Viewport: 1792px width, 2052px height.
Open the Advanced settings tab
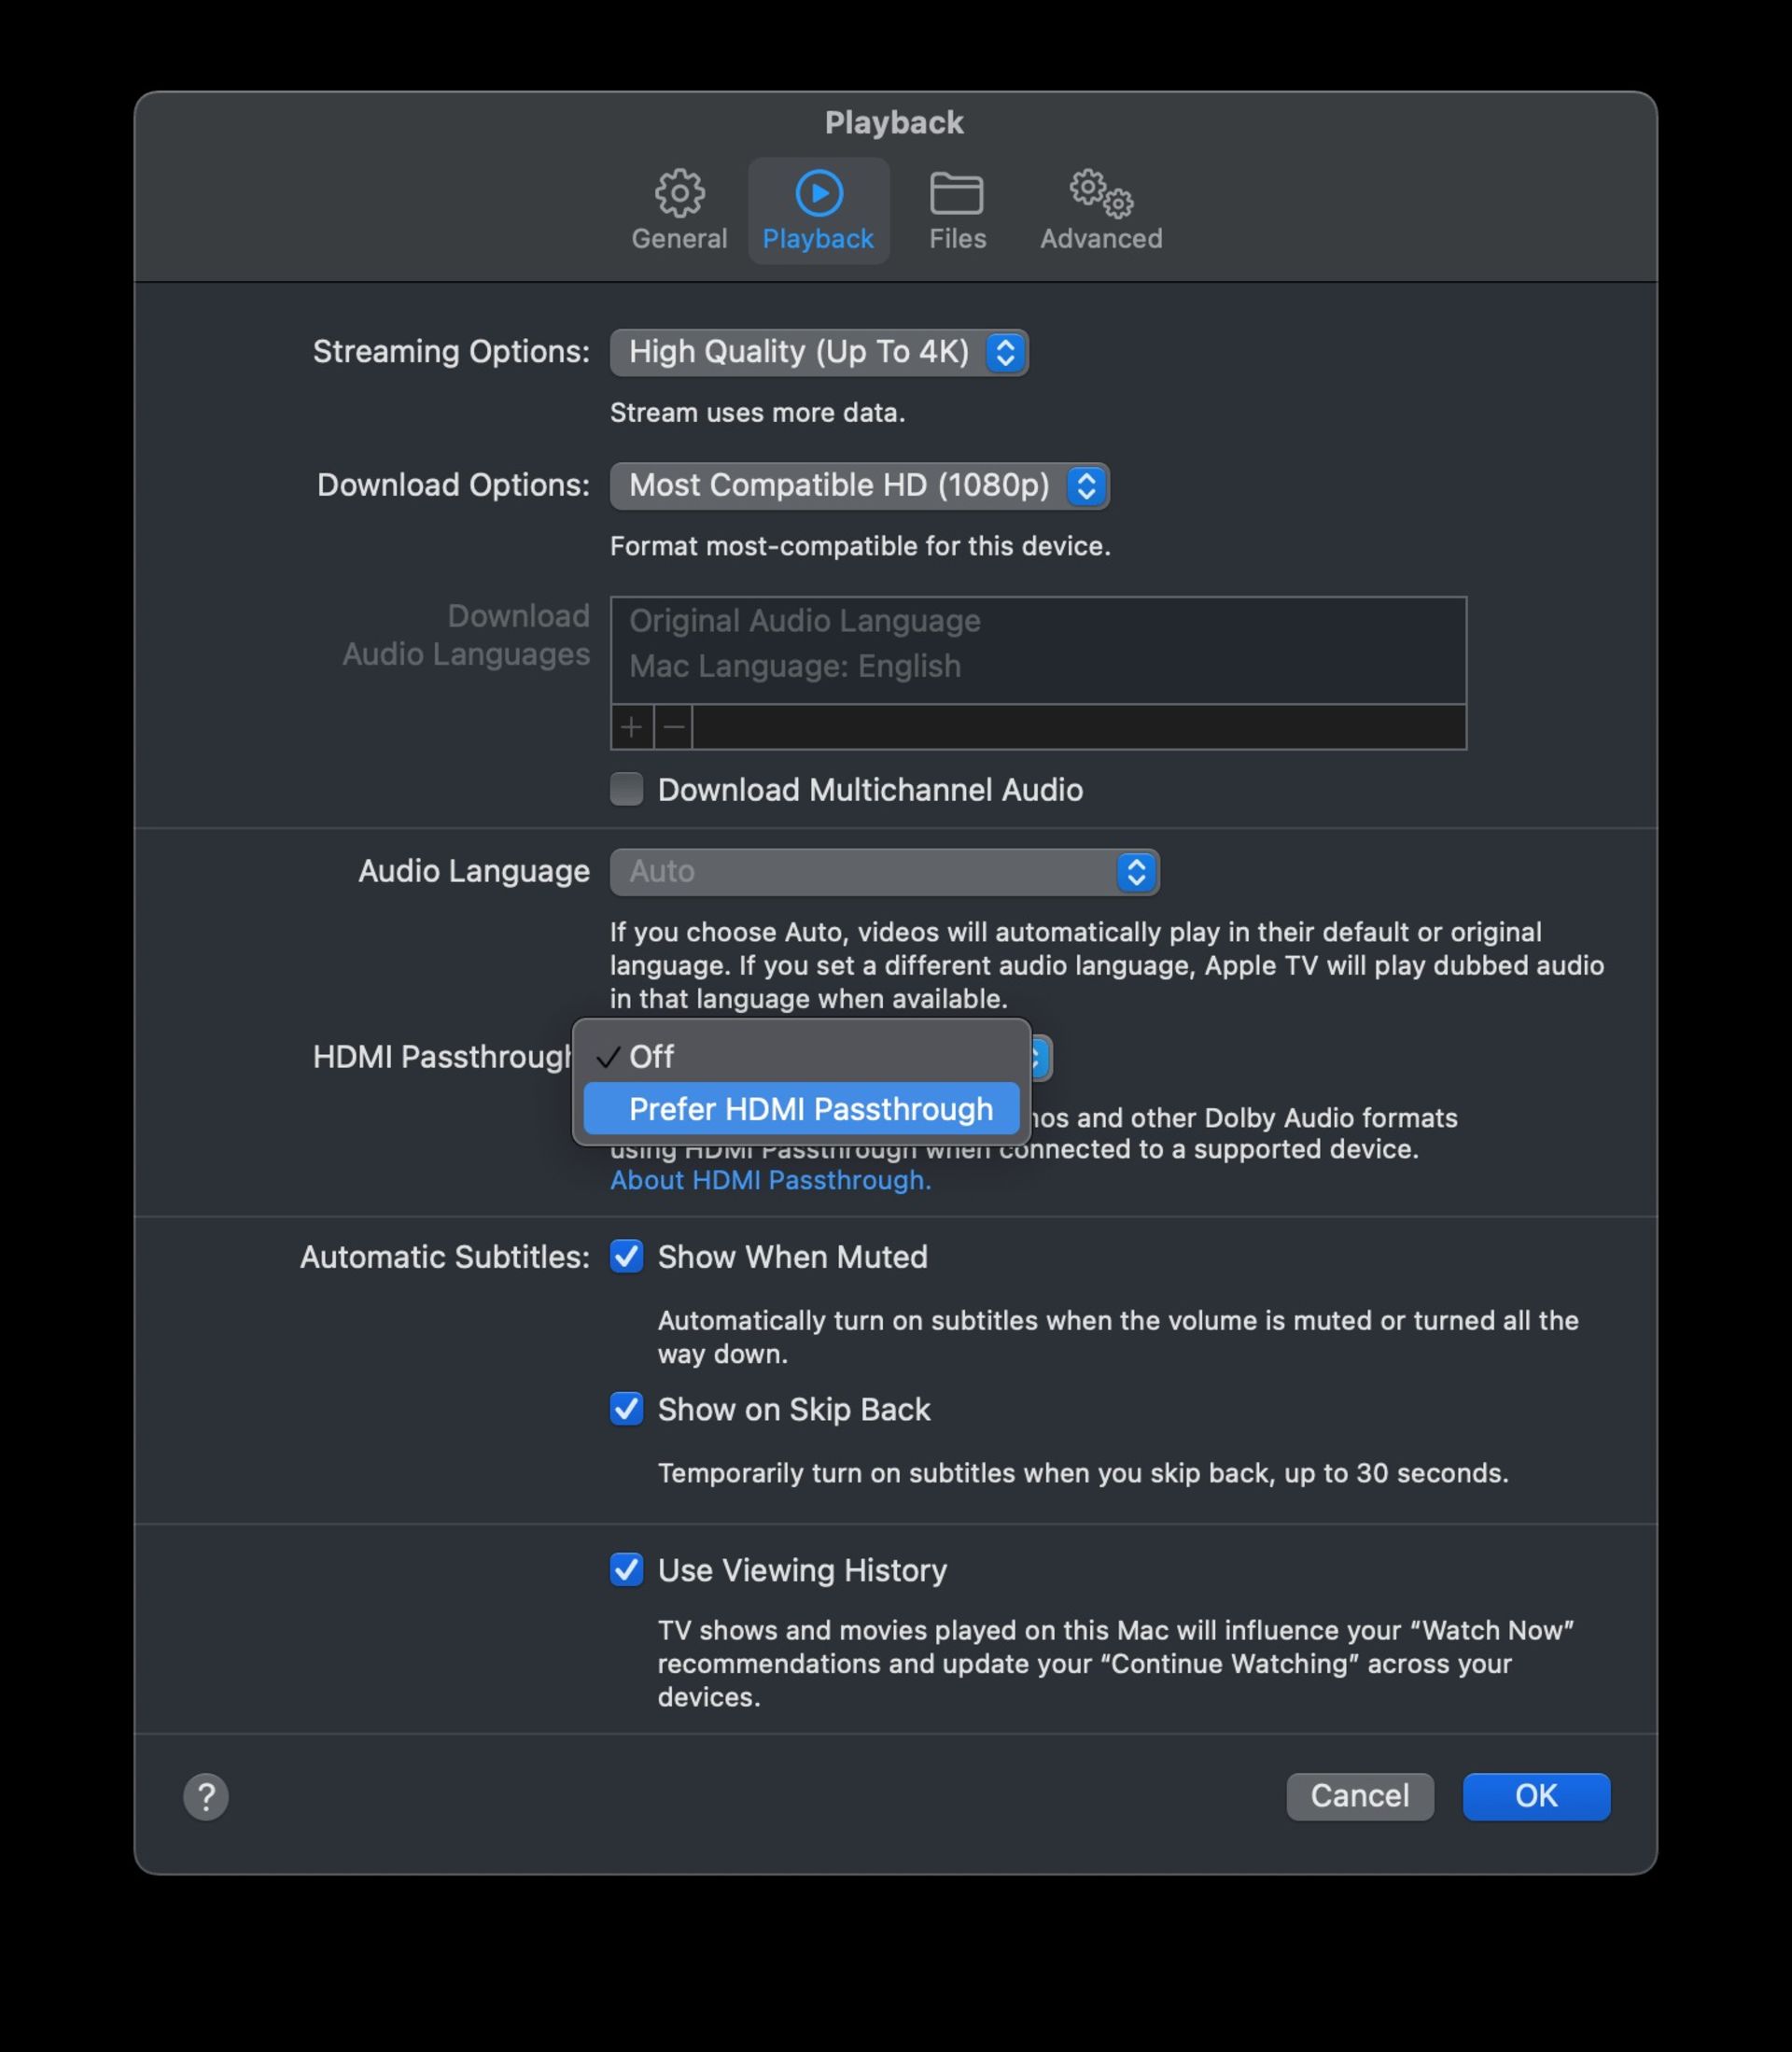pos(1101,206)
